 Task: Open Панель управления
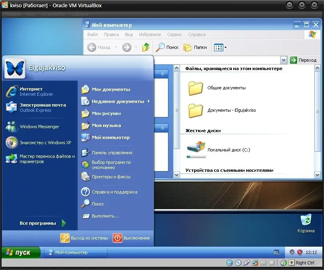tap(107, 153)
